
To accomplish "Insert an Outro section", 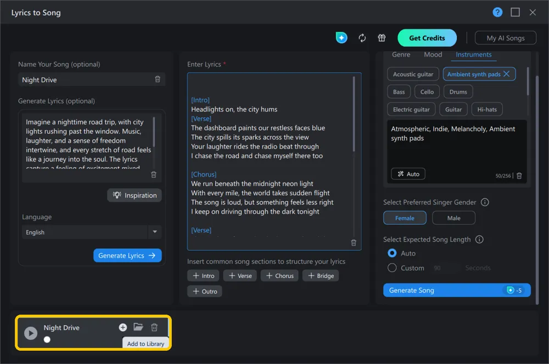I will tap(204, 291).
